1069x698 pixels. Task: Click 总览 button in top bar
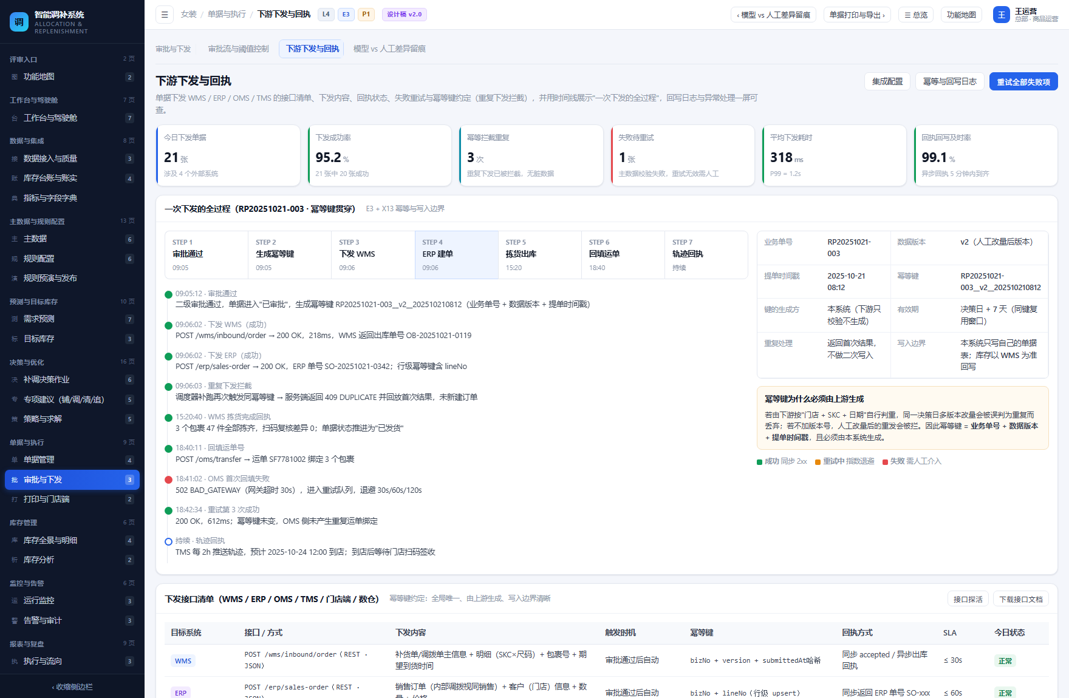click(916, 15)
